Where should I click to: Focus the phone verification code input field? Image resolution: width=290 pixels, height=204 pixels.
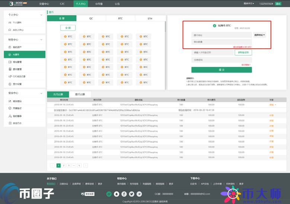[212, 52]
